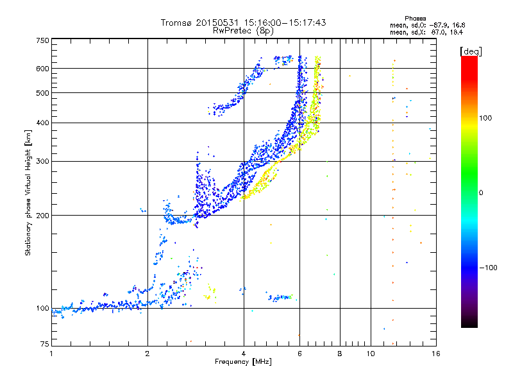Click the green band of the colorbar
The image size is (513, 385).
point(469,173)
